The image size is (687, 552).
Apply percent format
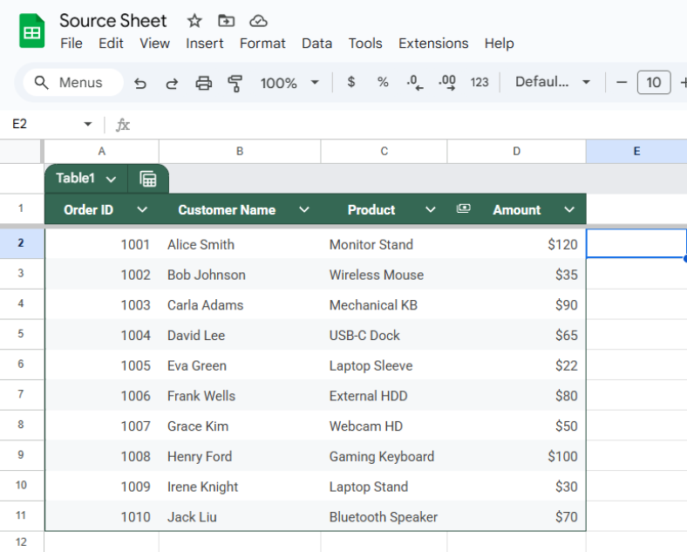[x=383, y=82]
